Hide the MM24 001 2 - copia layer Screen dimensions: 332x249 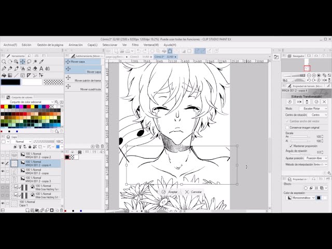click(x=3, y=171)
